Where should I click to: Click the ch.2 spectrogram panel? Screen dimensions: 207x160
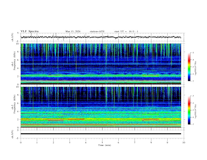101,107
